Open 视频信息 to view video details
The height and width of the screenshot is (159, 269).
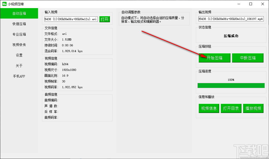coord(209,108)
